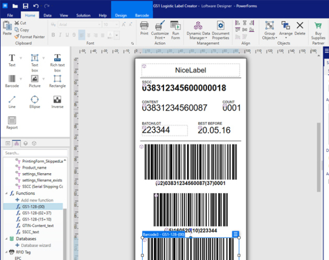Select the Text box tool
Screen dimensions: 329x260
coord(35,63)
